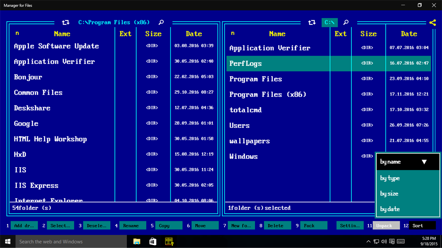Select Program Files (x86) in right panel
The width and height of the screenshot is (442, 248).
(x=329, y=94)
